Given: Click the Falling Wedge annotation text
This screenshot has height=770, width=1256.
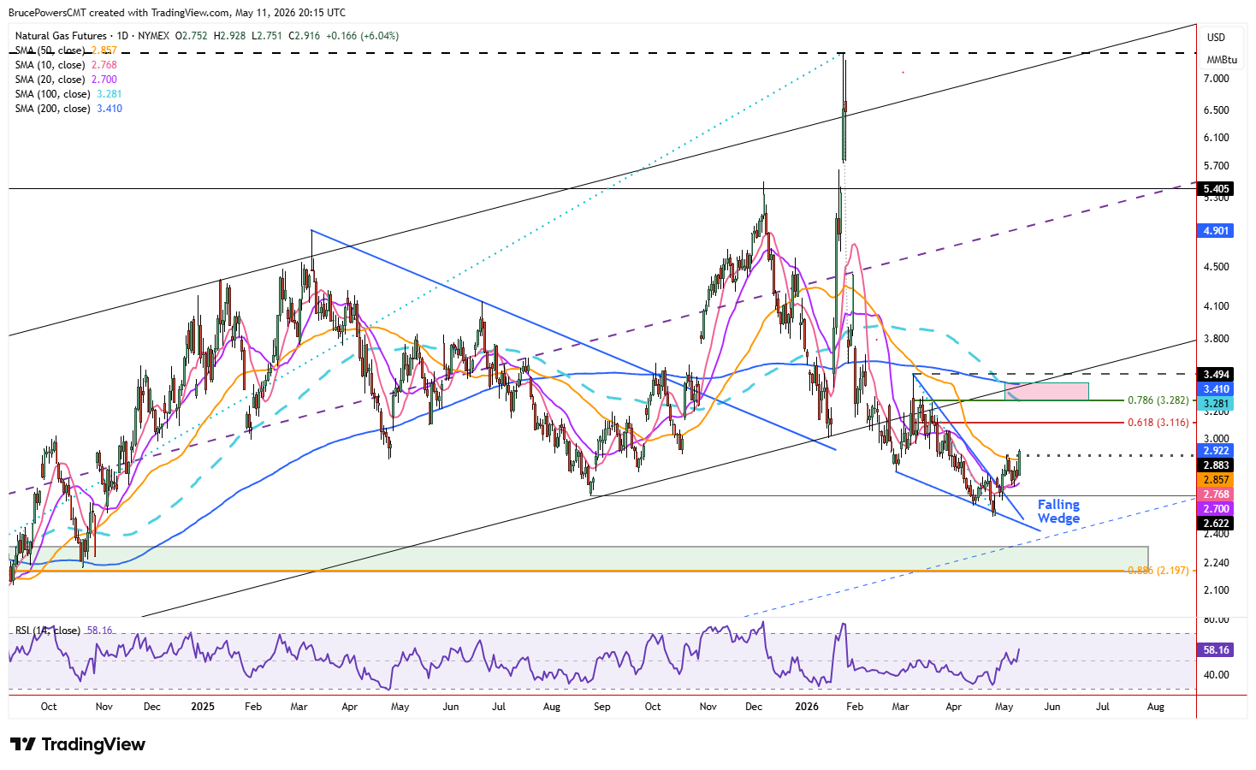Looking at the screenshot, I should (1058, 512).
